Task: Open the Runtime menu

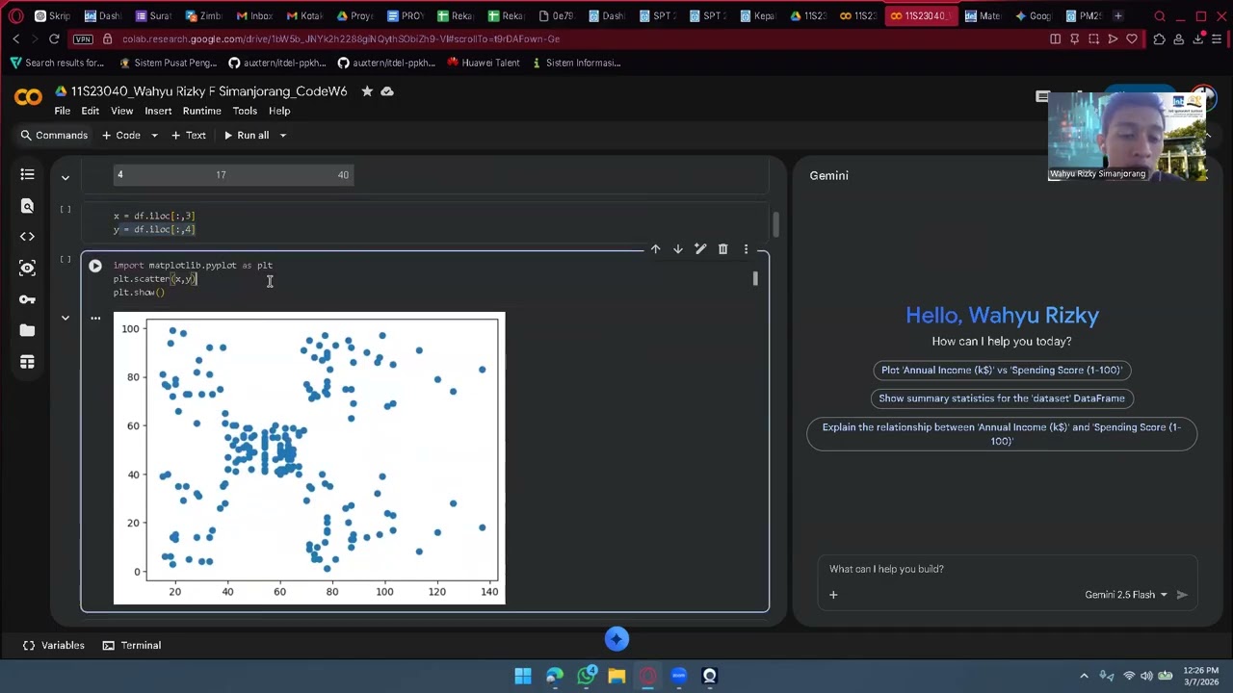Action: click(x=201, y=111)
